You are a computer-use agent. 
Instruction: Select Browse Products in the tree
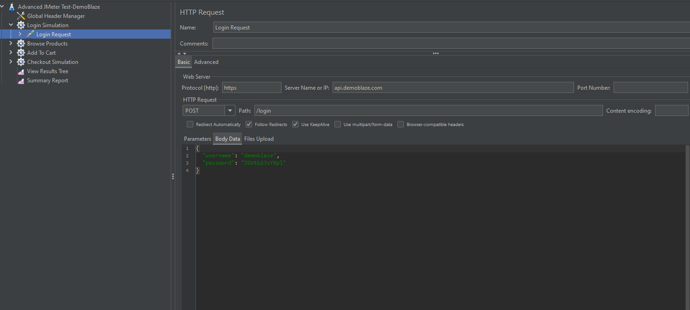[x=47, y=43]
